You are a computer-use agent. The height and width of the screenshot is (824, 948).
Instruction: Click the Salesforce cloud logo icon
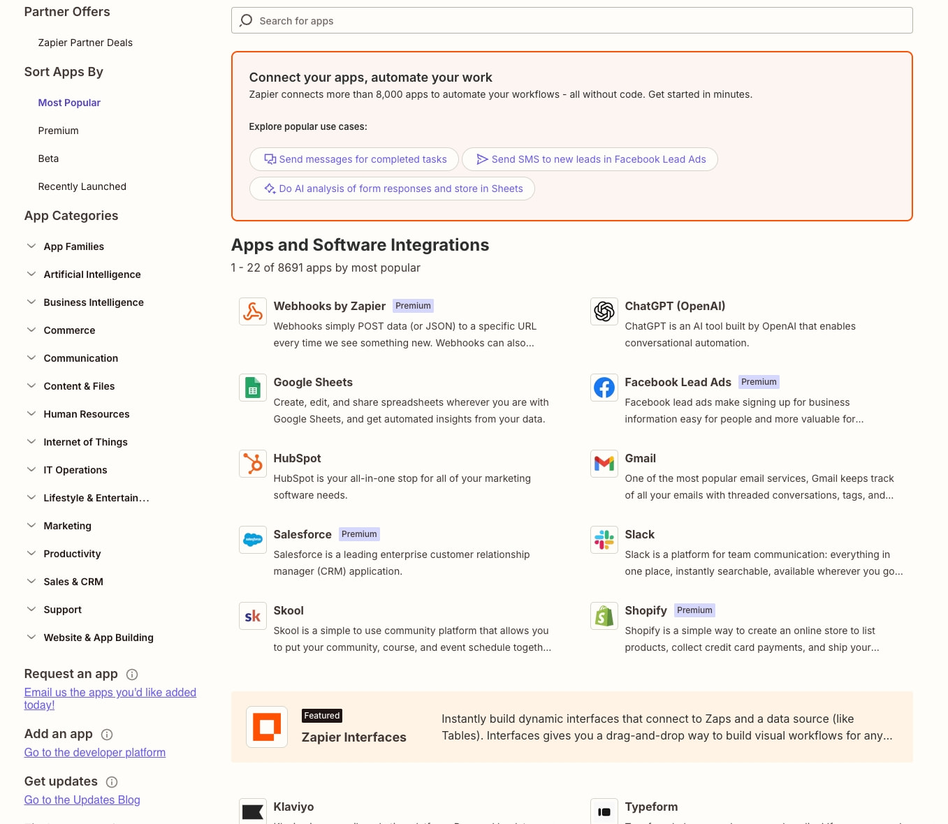(253, 540)
